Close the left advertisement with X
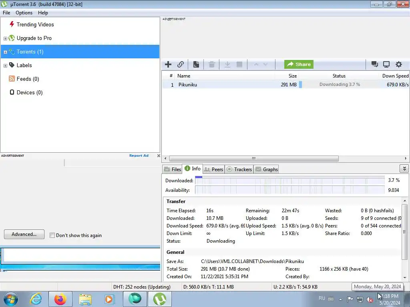The width and height of the screenshot is (410, 307). [x=159, y=155]
